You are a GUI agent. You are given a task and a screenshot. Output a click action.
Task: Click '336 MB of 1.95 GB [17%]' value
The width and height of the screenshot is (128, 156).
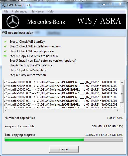click(107, 126)
